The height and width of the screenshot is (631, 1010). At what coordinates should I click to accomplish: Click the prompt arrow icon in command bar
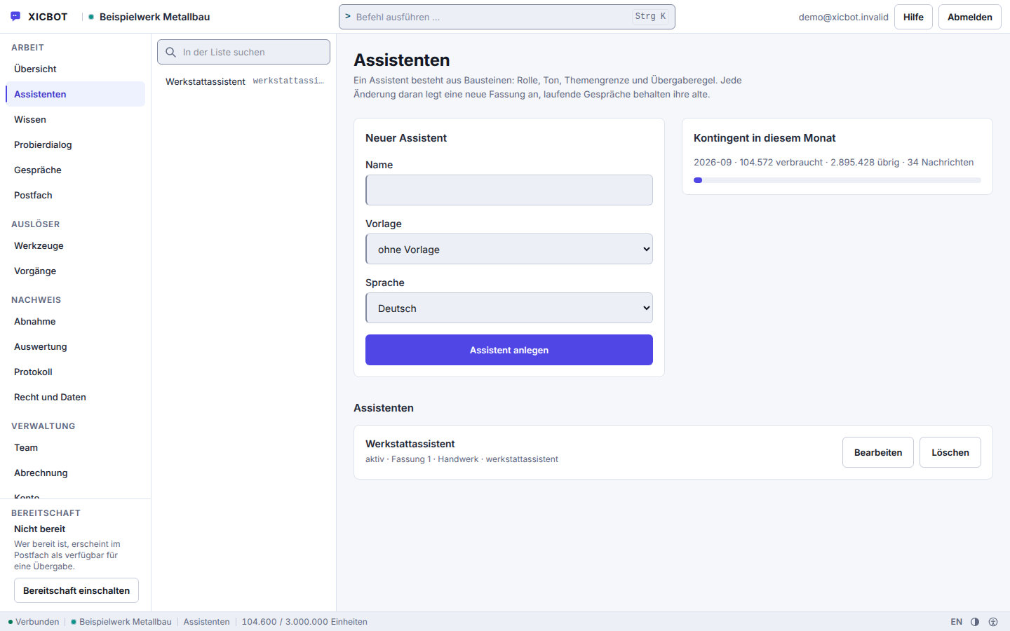[x=348, y=16]
